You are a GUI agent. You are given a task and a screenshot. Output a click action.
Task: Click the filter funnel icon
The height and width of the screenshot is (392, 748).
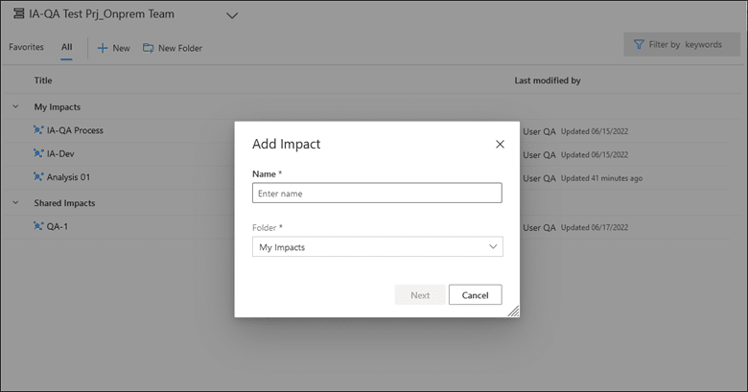click(x=639, y=44)
